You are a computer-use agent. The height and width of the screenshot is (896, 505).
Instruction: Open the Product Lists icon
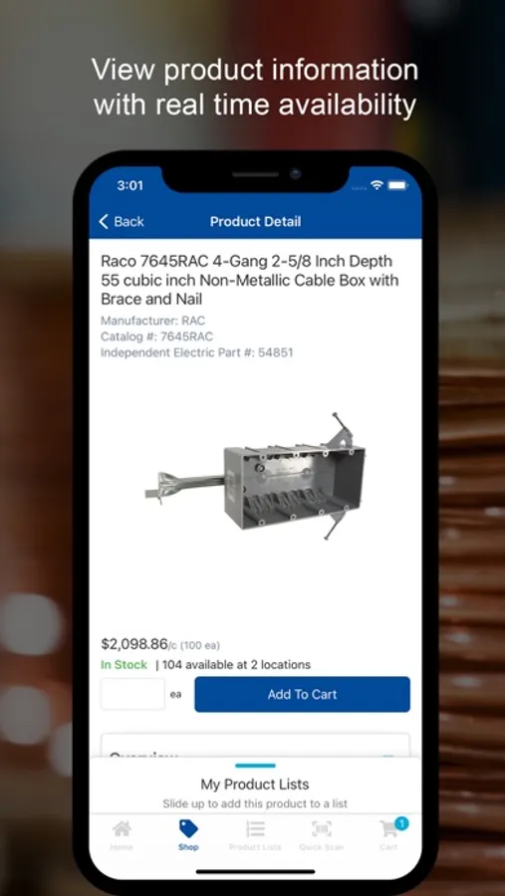255,828
